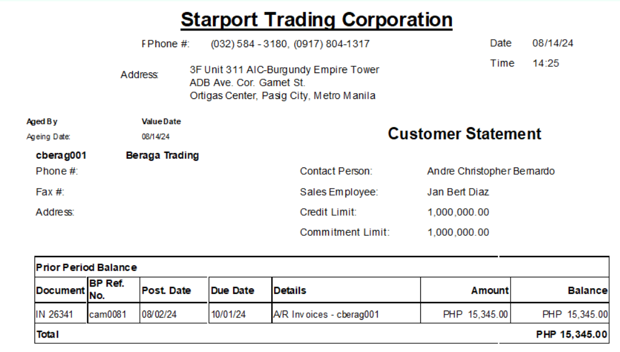620x352 pixels.
Task: Click the Prior Period Balance section header
Action: (x=86, y=267)
